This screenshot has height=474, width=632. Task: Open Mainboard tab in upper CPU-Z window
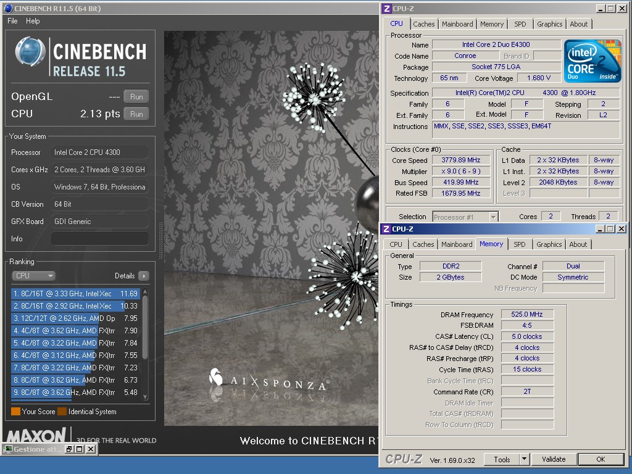(x=457, y=24)
